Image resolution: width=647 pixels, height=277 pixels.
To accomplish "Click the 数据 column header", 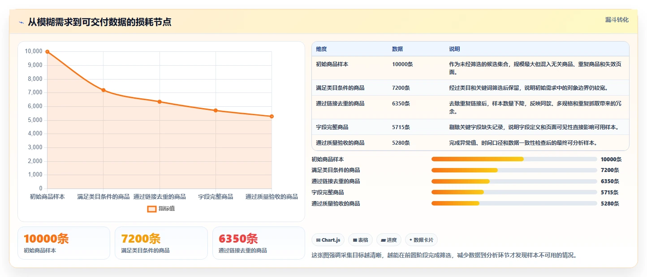I will (x=397, y=49).
